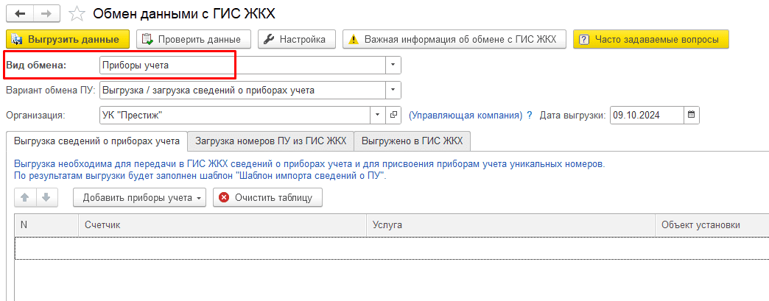Expand the Вид обмена dropdown

[393, 65]
